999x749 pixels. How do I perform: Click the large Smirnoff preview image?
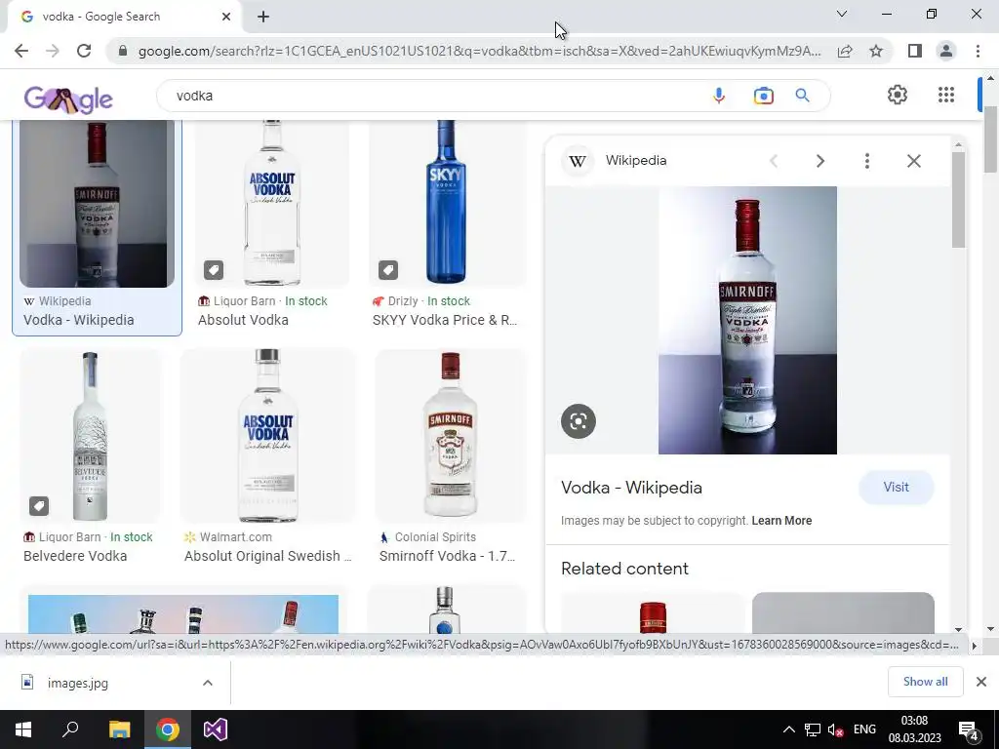(x=747, y=320)
